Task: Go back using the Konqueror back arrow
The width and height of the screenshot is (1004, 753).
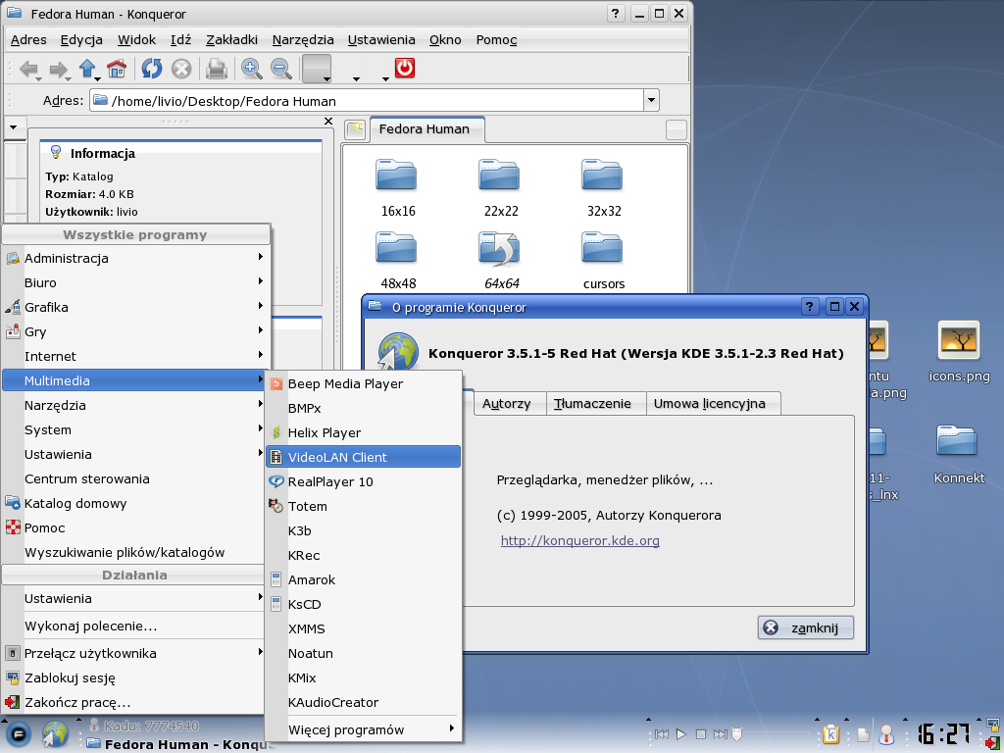Action: (28, 69)
